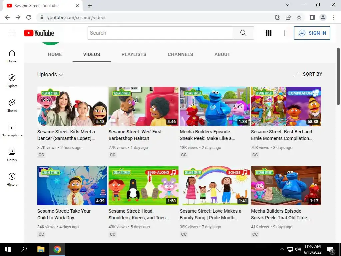
Task: Open Chrome three-dot menu
Action: (x=334, y=17)
